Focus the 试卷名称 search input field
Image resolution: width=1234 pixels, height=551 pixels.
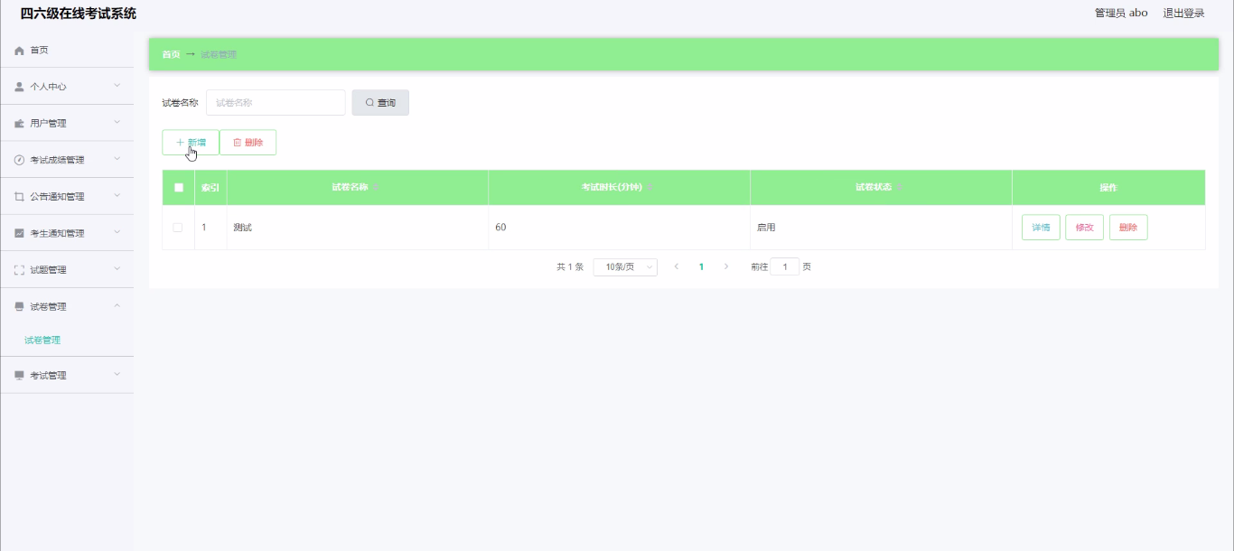point(276,103)
